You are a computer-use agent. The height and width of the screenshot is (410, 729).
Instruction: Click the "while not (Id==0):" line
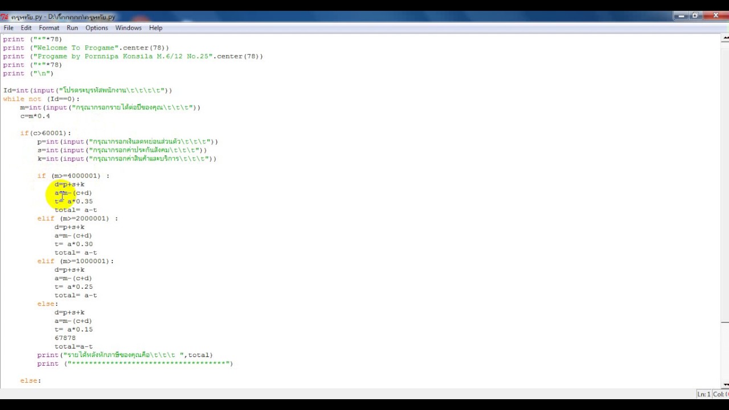[41, 99]
